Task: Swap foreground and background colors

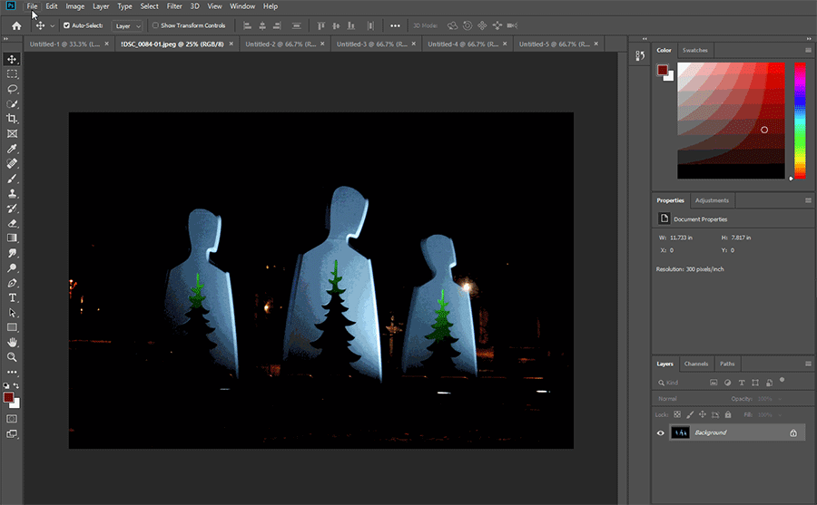Action: click(16, 386)
